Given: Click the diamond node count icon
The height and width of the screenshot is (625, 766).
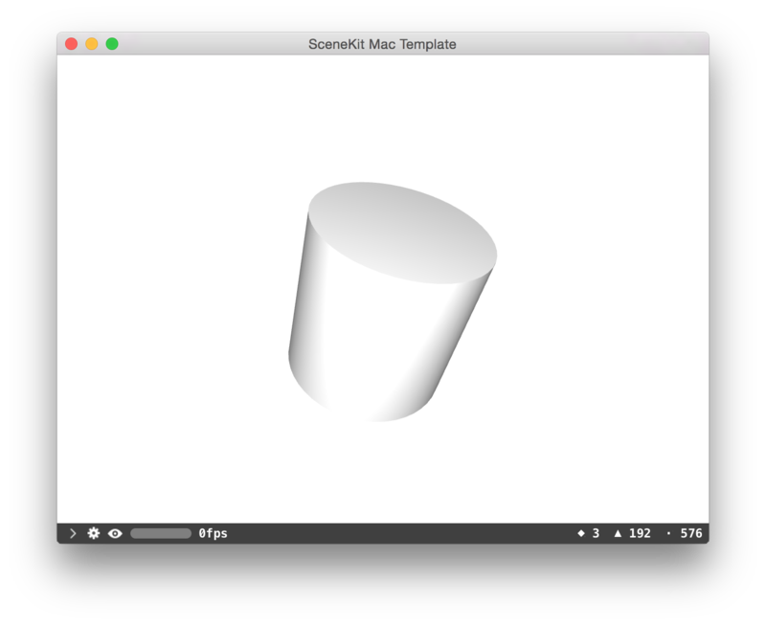Looking at the screenshot, I should pos(581,533).
